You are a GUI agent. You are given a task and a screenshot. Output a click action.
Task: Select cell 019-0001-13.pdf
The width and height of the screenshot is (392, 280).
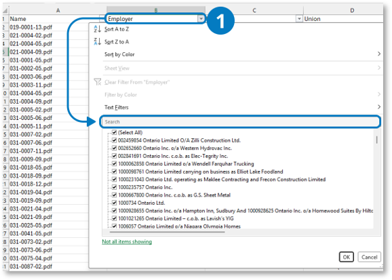(49, 27)
